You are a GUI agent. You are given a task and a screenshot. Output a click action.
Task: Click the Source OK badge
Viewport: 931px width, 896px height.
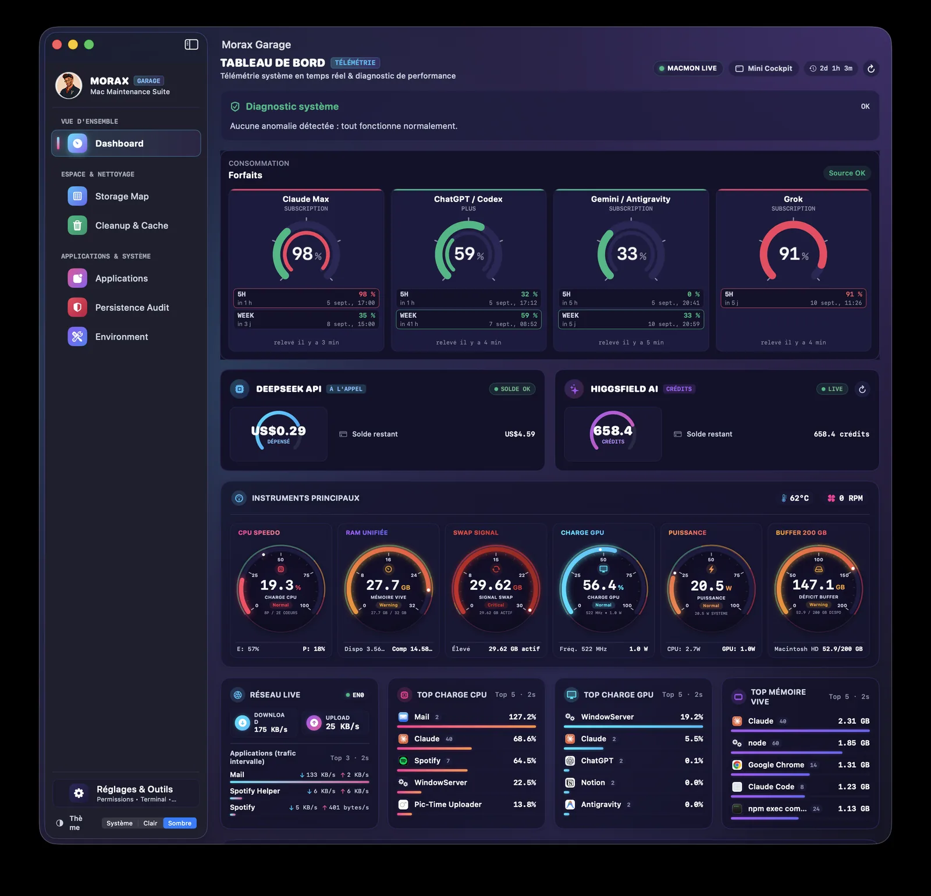coord(847,173)
